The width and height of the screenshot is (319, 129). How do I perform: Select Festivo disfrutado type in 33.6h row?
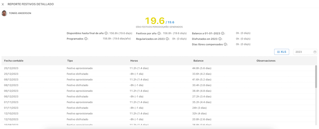click(x=78, y=74)
